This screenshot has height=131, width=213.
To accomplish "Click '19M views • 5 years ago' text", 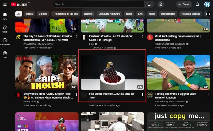I will tap(168, 48).
